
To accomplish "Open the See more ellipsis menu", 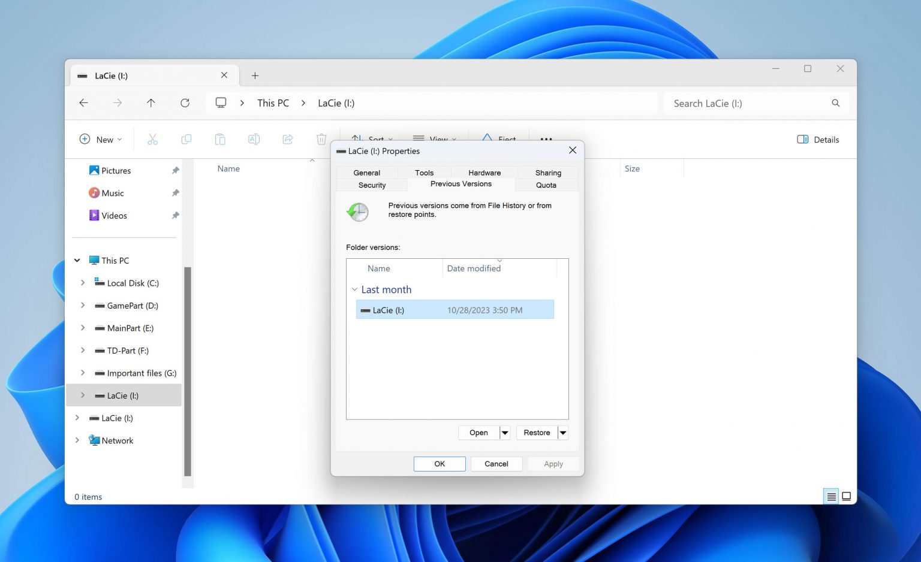I will pyautogui.click(x=546, y=139).
